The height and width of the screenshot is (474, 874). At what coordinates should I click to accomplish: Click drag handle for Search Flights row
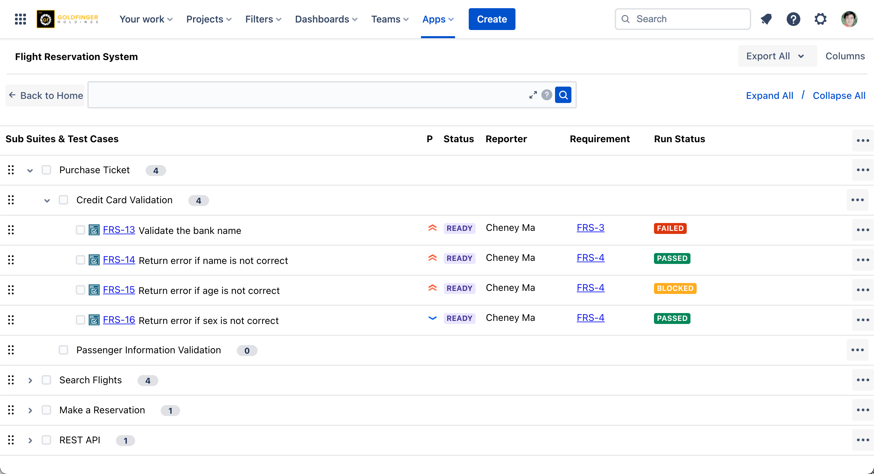[x=11, y=380]
